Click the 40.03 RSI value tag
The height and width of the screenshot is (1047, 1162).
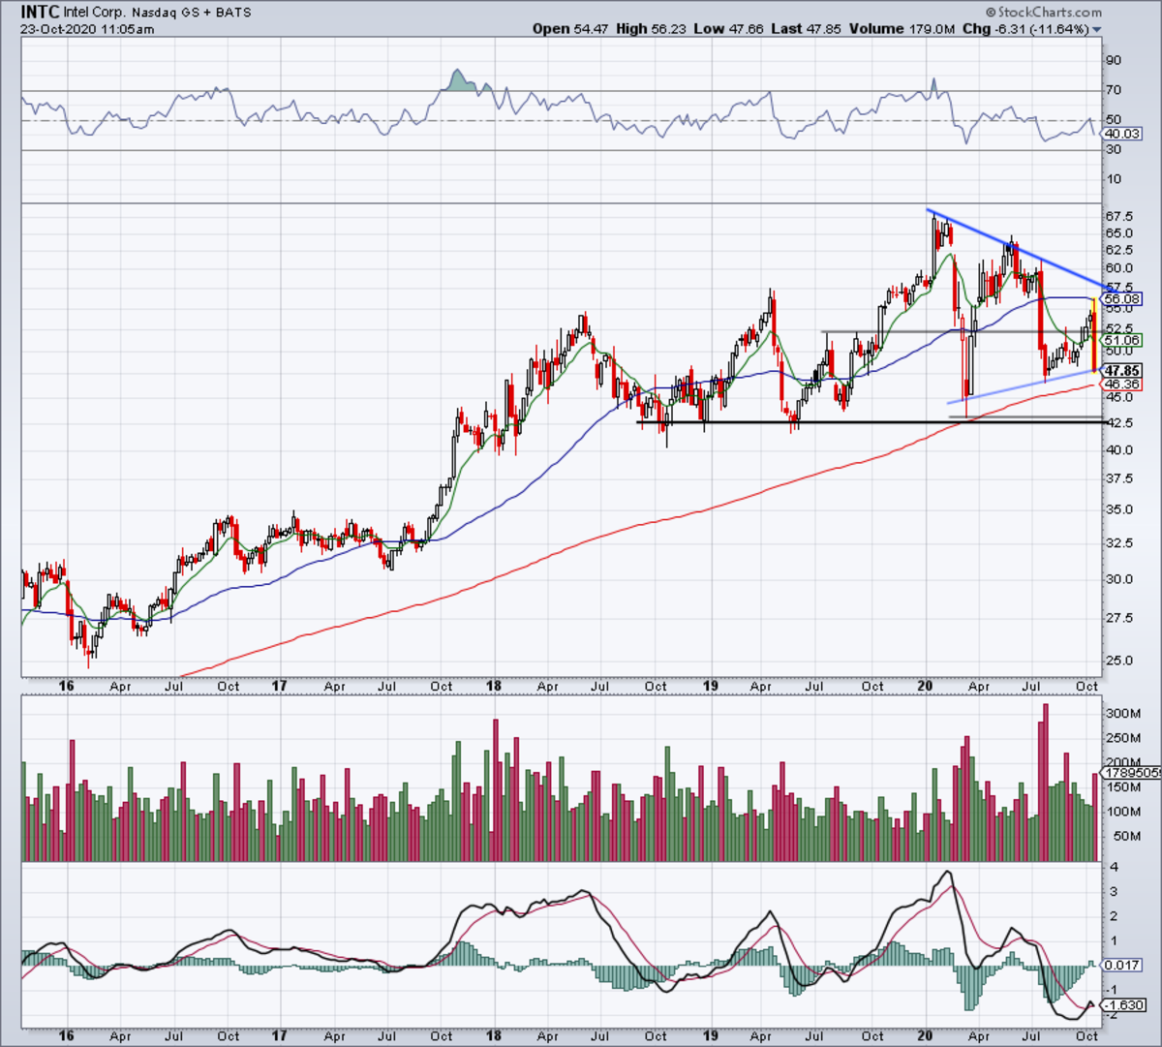1121,134
